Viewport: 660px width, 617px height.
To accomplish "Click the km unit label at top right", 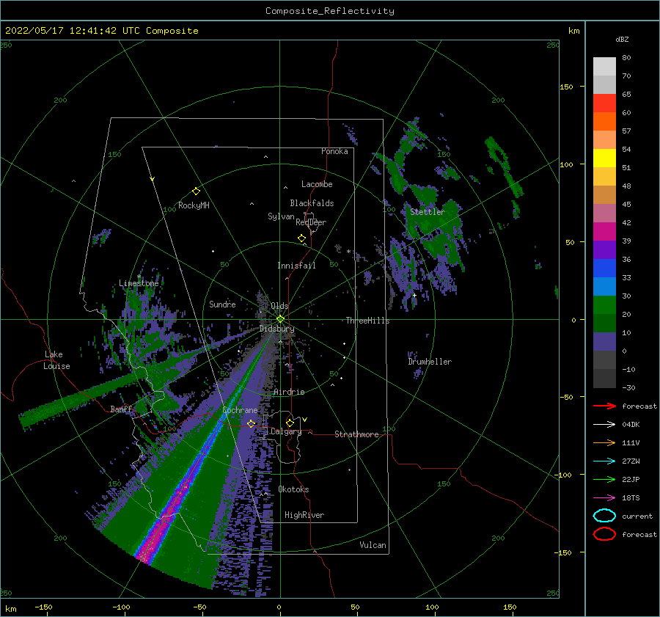I will click(573, 31).
